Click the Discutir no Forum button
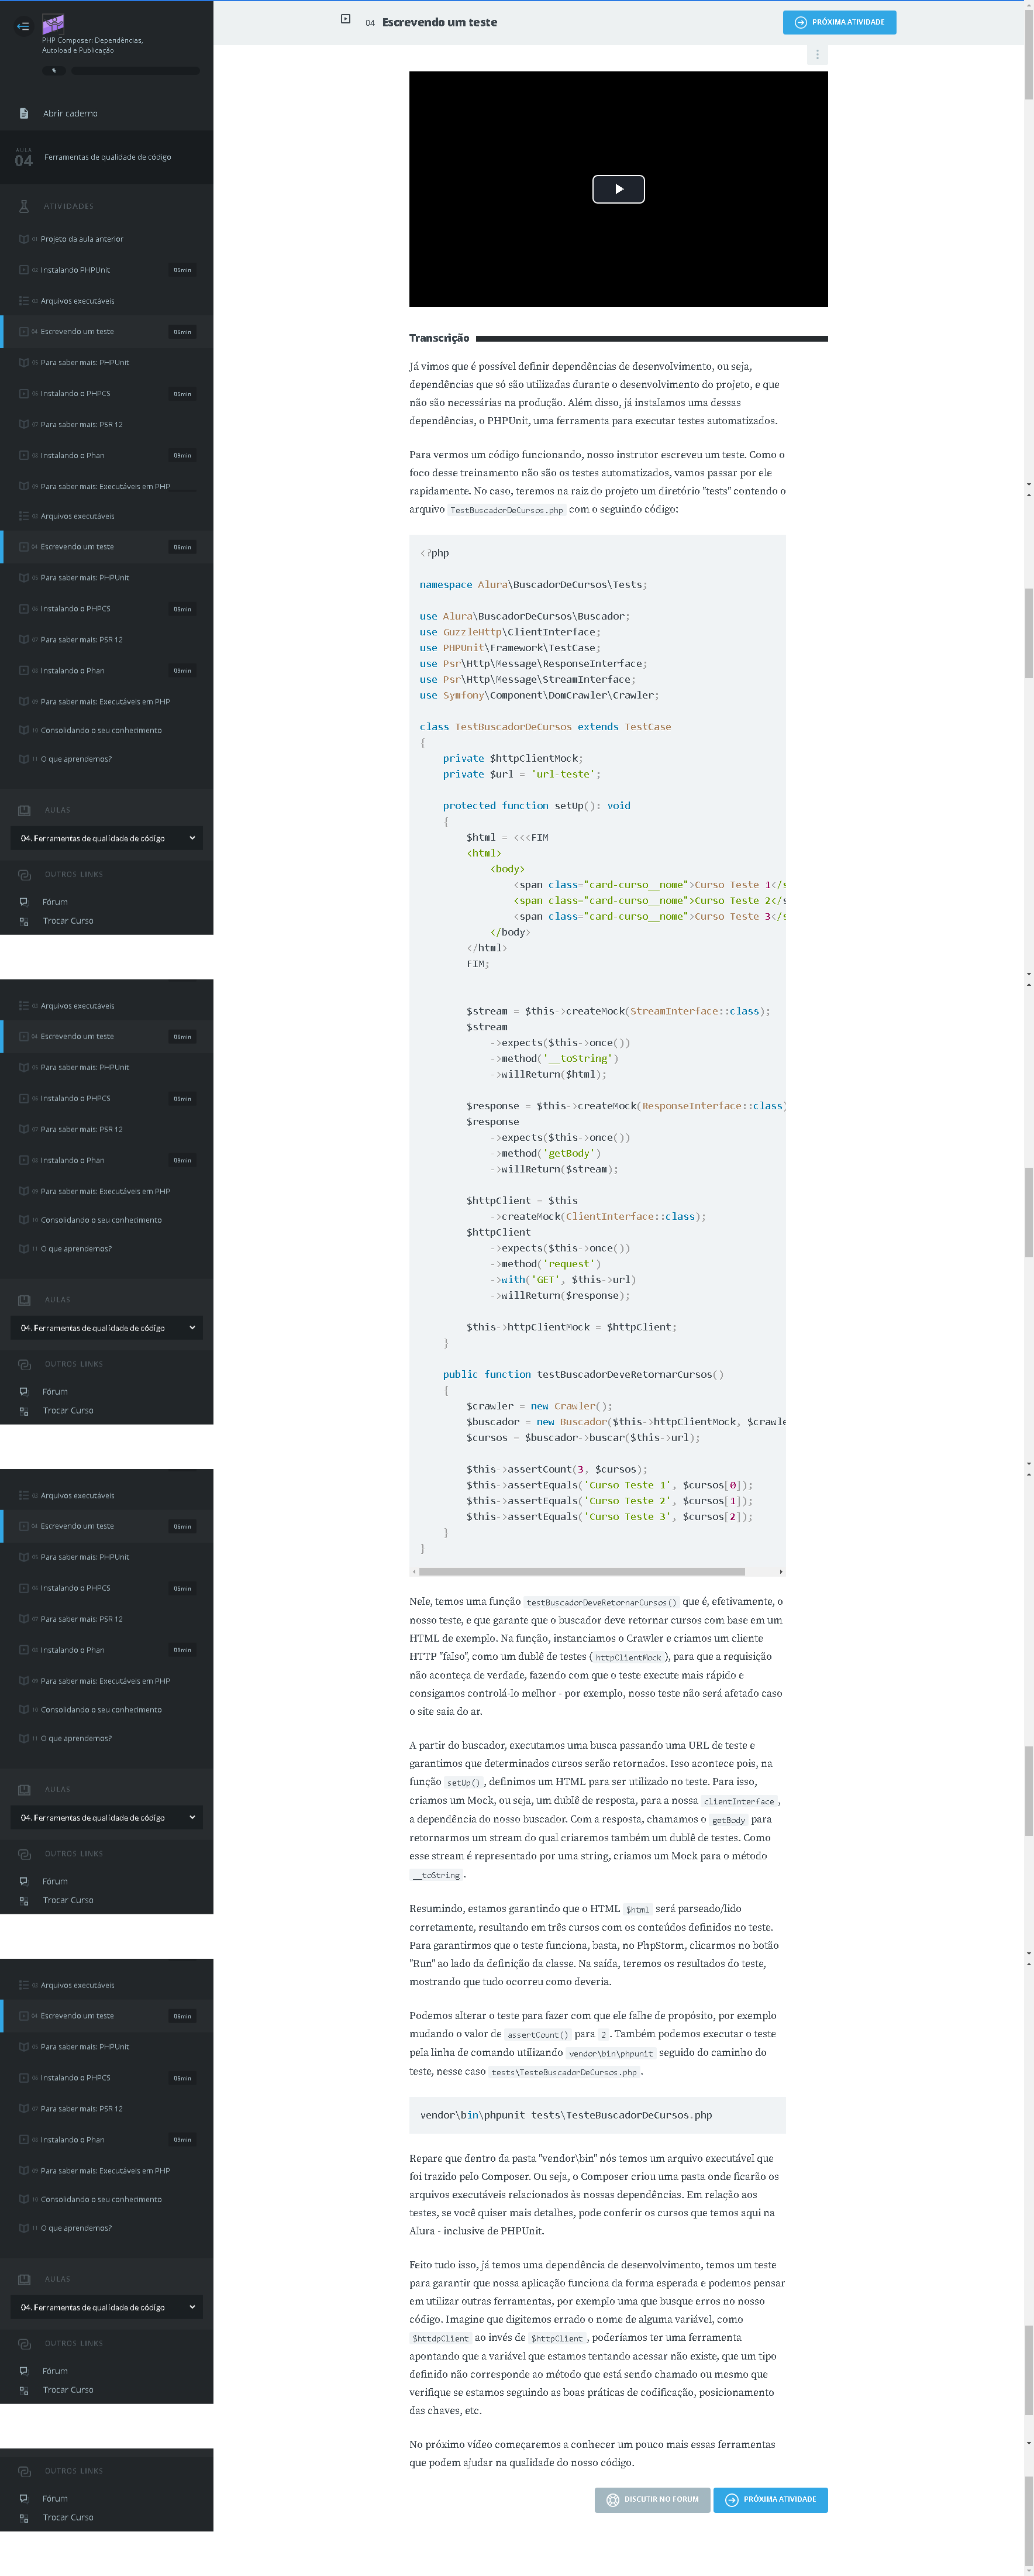This screenshot has height=2576, width=1034. [x=652, y=2499]
